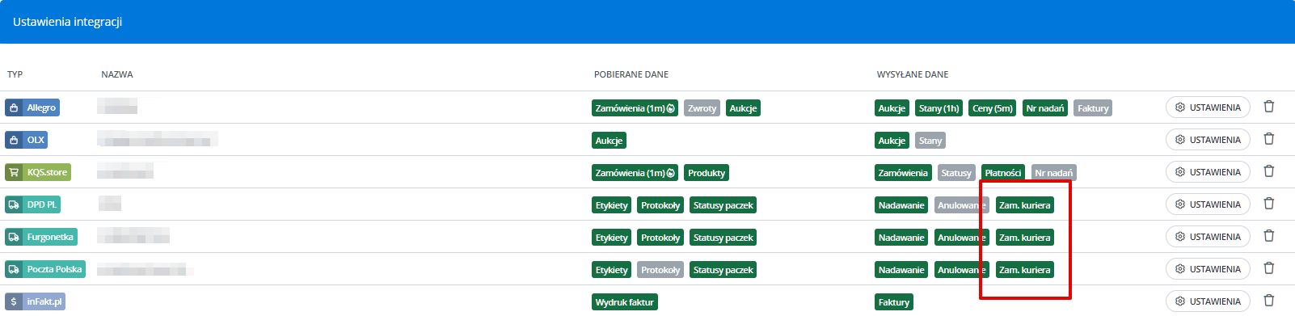This screenshot has height=316, width=1295.
Task: Toggle the Zwroty tag in Allegro row
Action: tap(702, 108)
